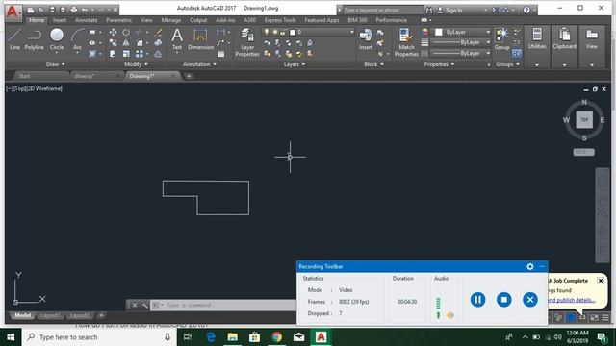Screen dimensions: 616x346
Task: Click the Stretch tool in Modify panel
Action: click(x=114, y=54)
